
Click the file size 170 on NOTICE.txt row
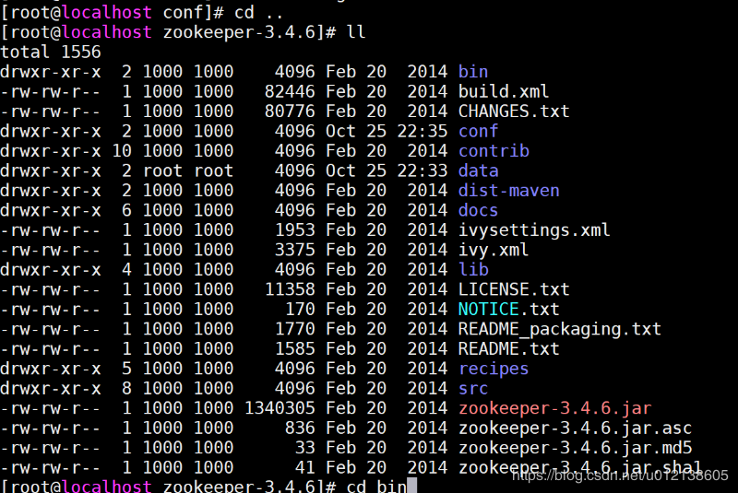(300, 309)
